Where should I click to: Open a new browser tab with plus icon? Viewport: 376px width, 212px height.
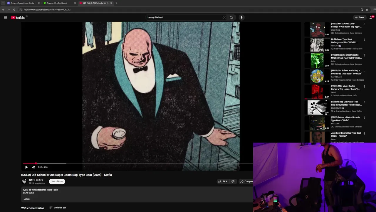pos(117,3)
